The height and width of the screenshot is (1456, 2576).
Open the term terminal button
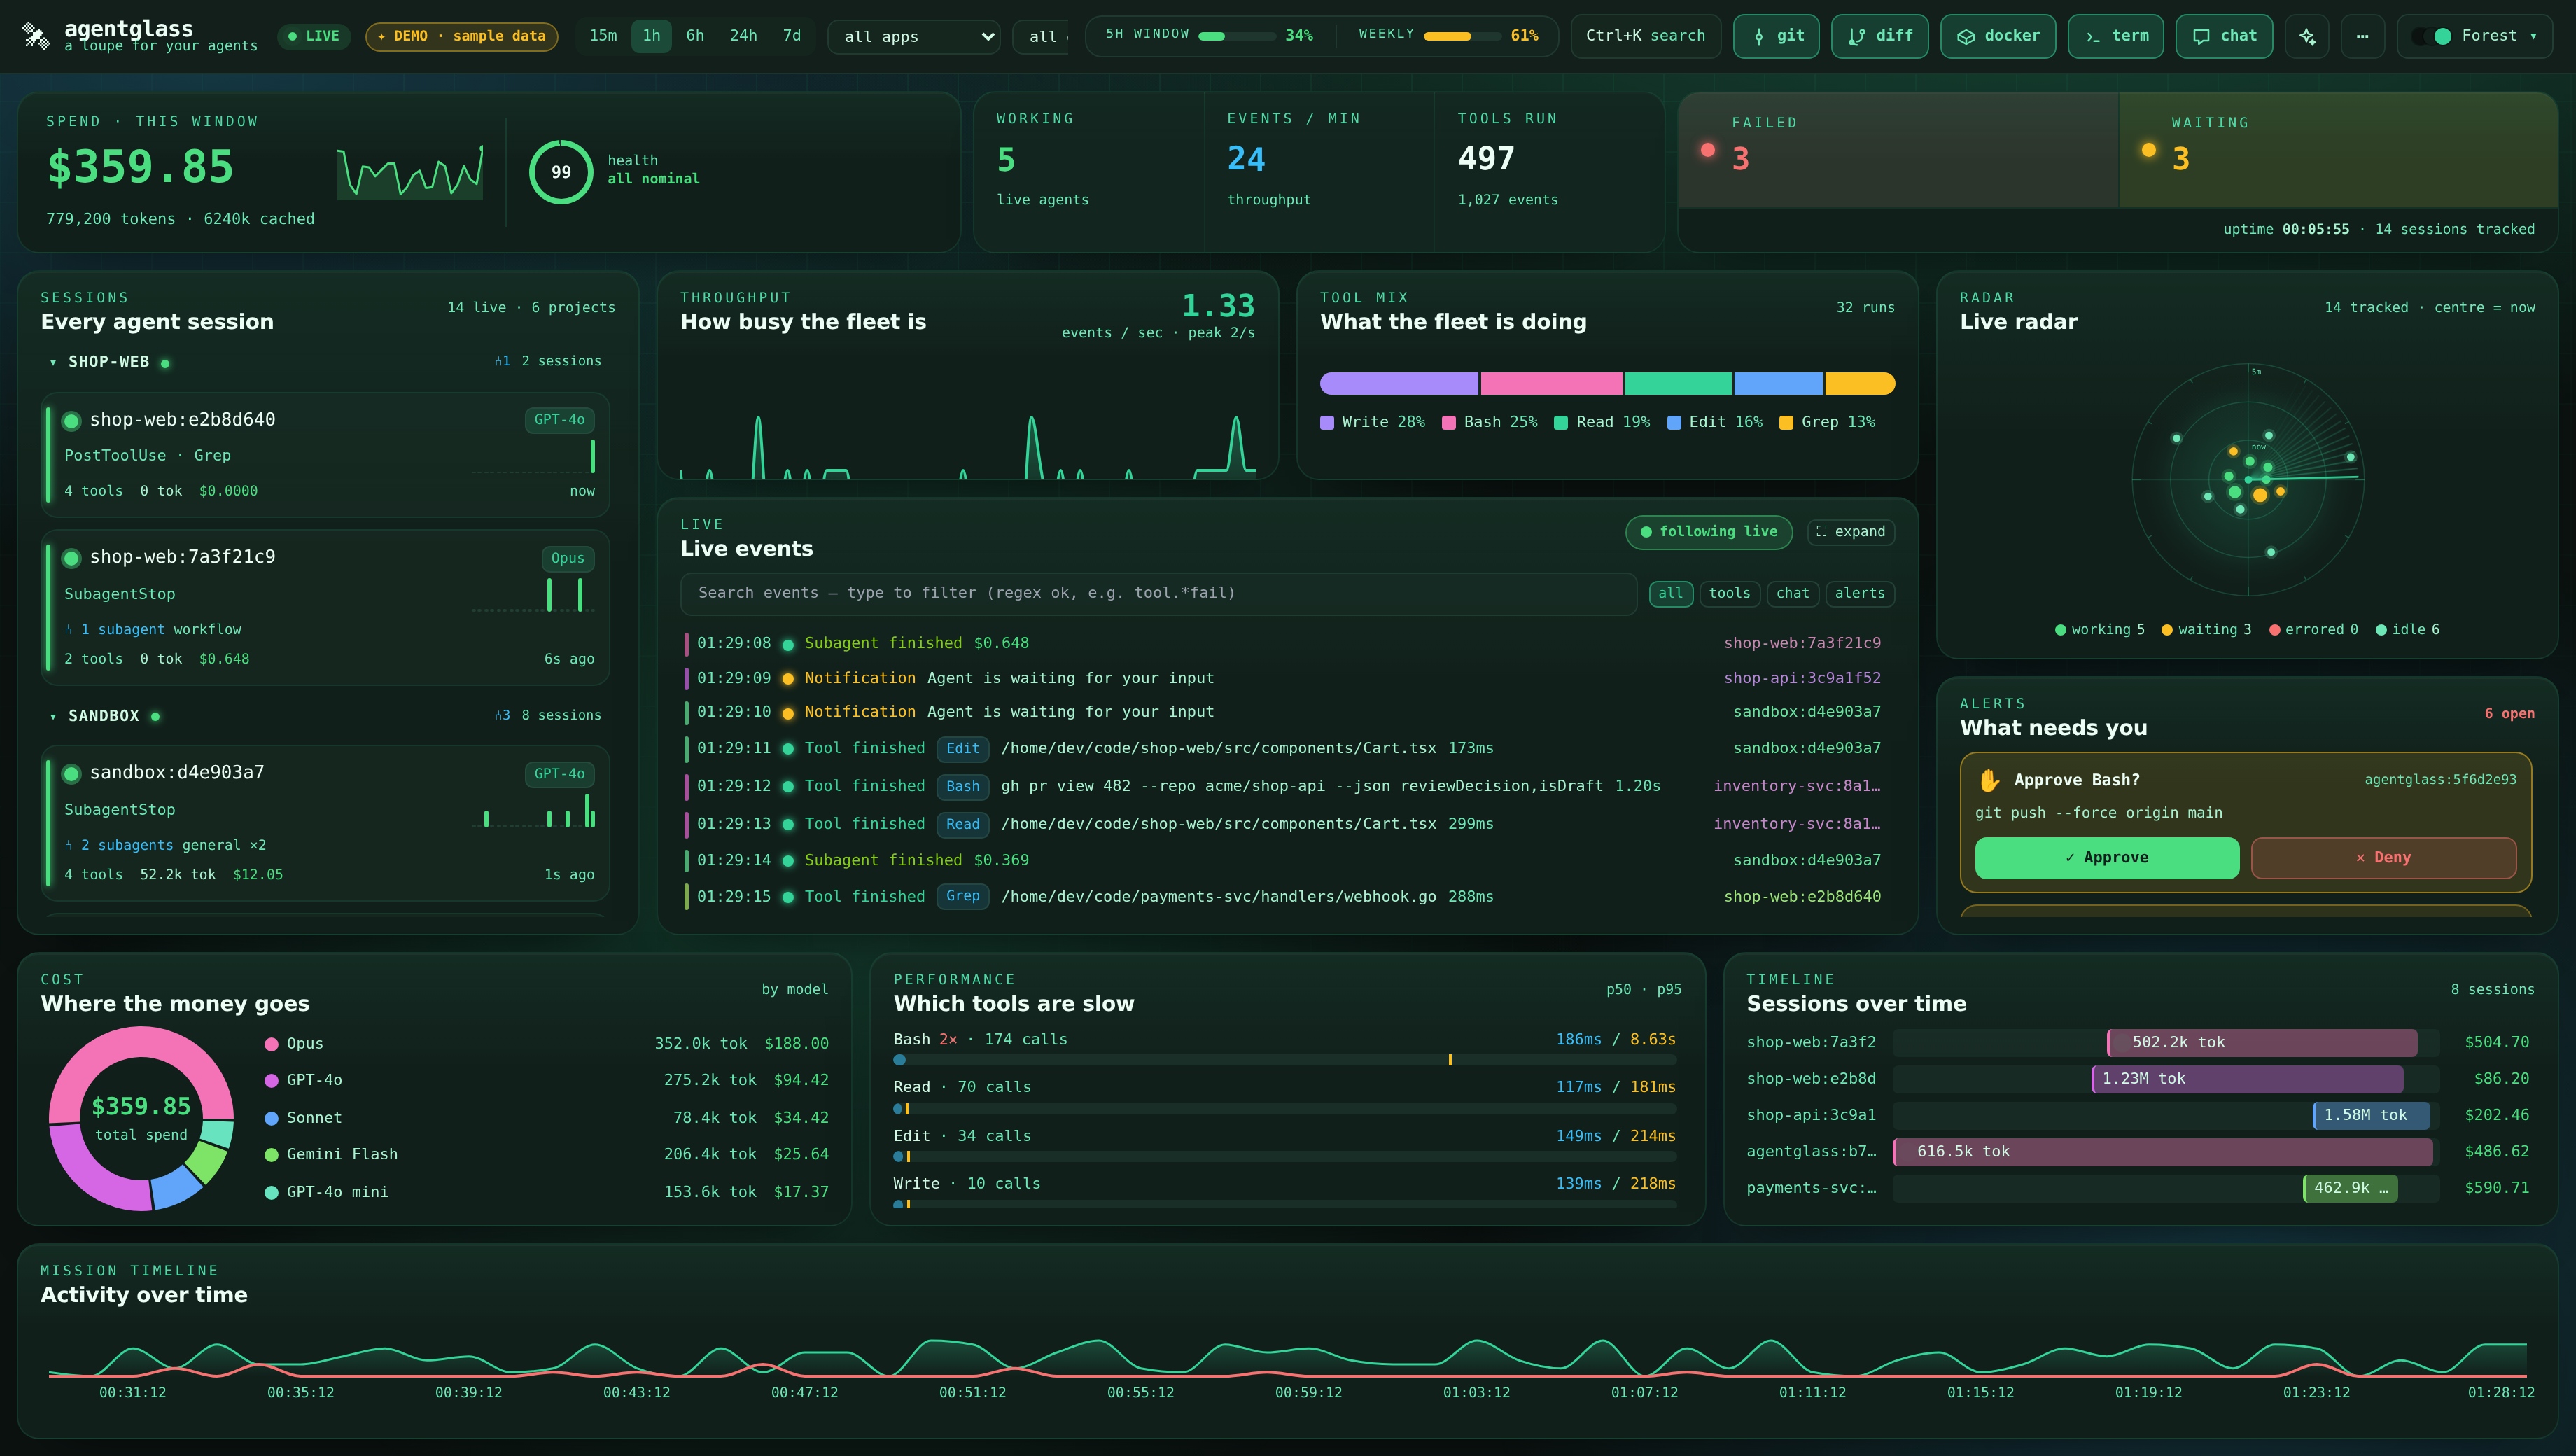click(x=2115, y=36)
